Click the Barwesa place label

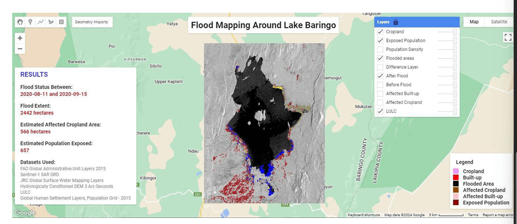pos(77,61)
